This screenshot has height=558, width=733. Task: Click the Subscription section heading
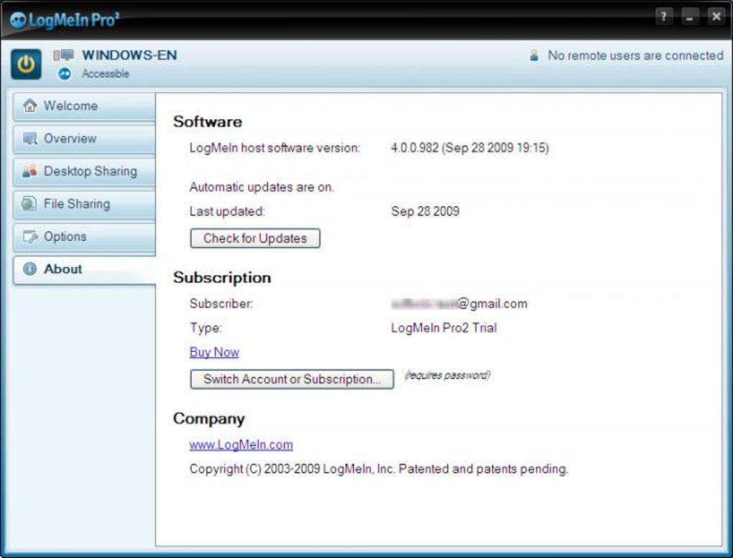(222, 278)
